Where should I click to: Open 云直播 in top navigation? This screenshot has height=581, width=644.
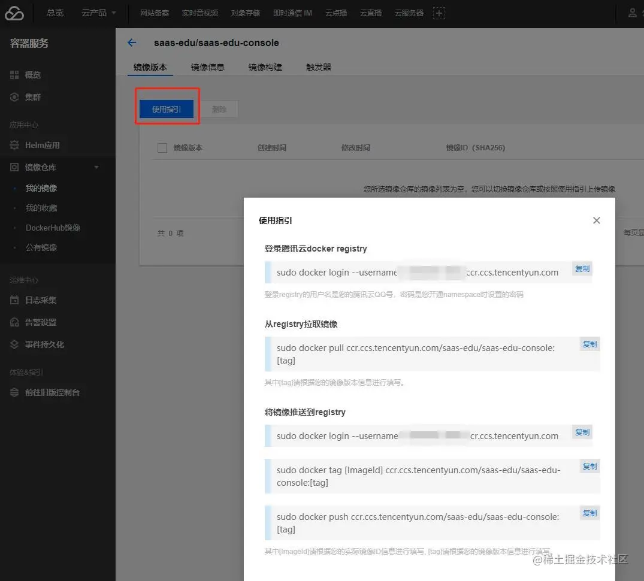point(371,13)
